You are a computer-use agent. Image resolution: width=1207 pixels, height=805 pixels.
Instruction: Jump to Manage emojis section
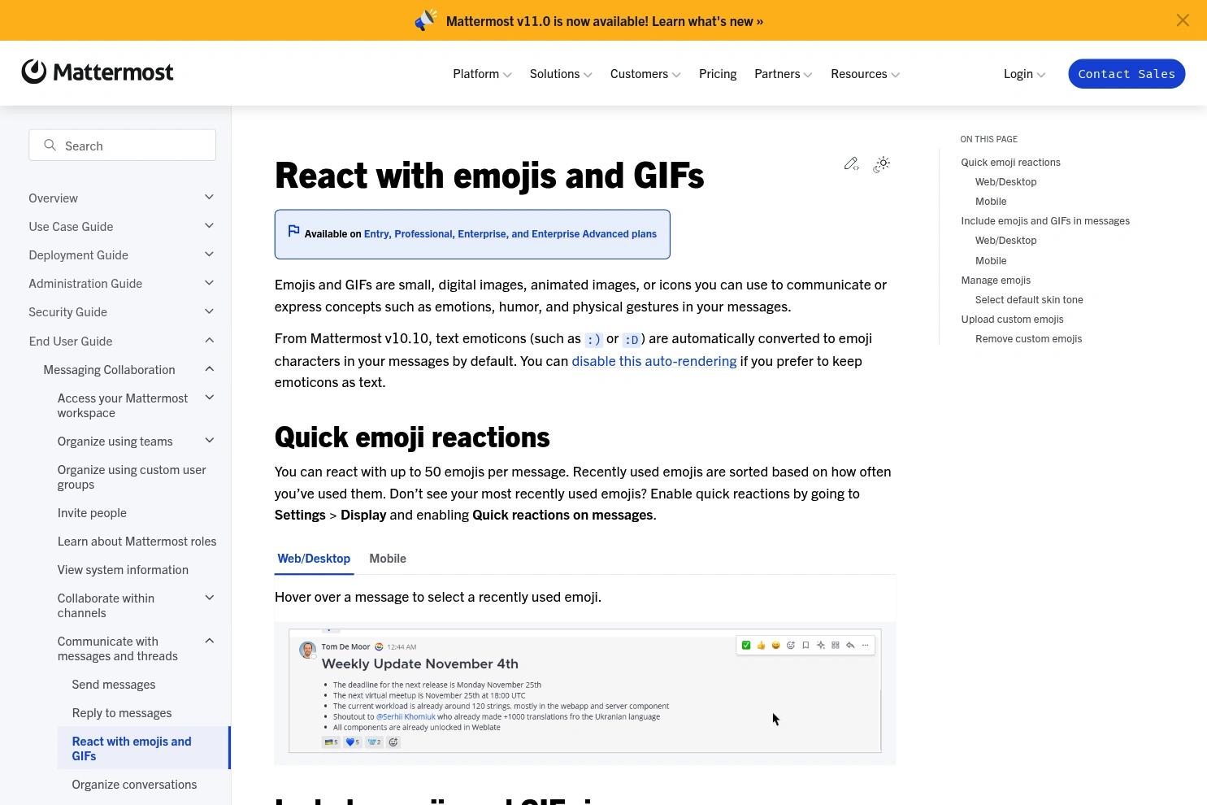pos(996,281)
